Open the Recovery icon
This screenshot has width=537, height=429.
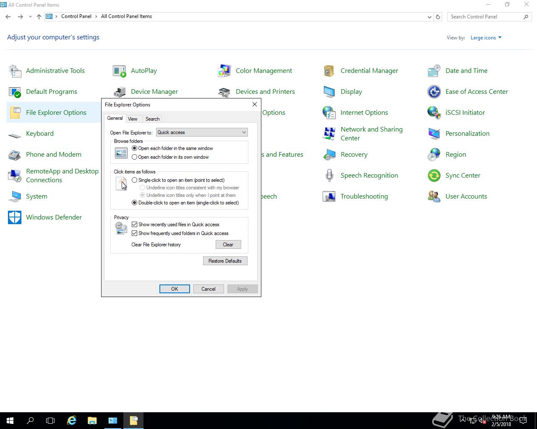tap(329, 155)
